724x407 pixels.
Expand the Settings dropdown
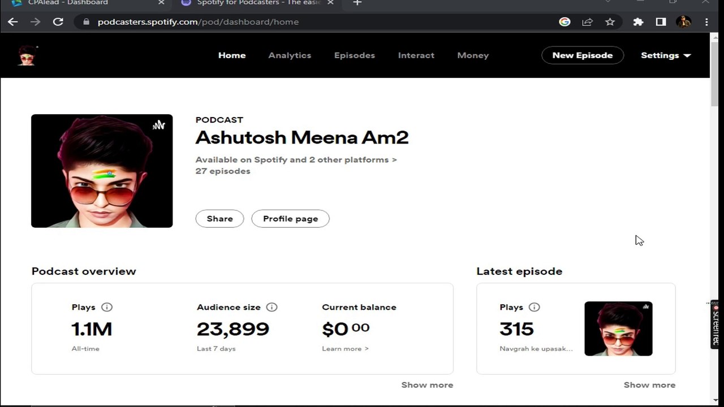pos(666,55)
